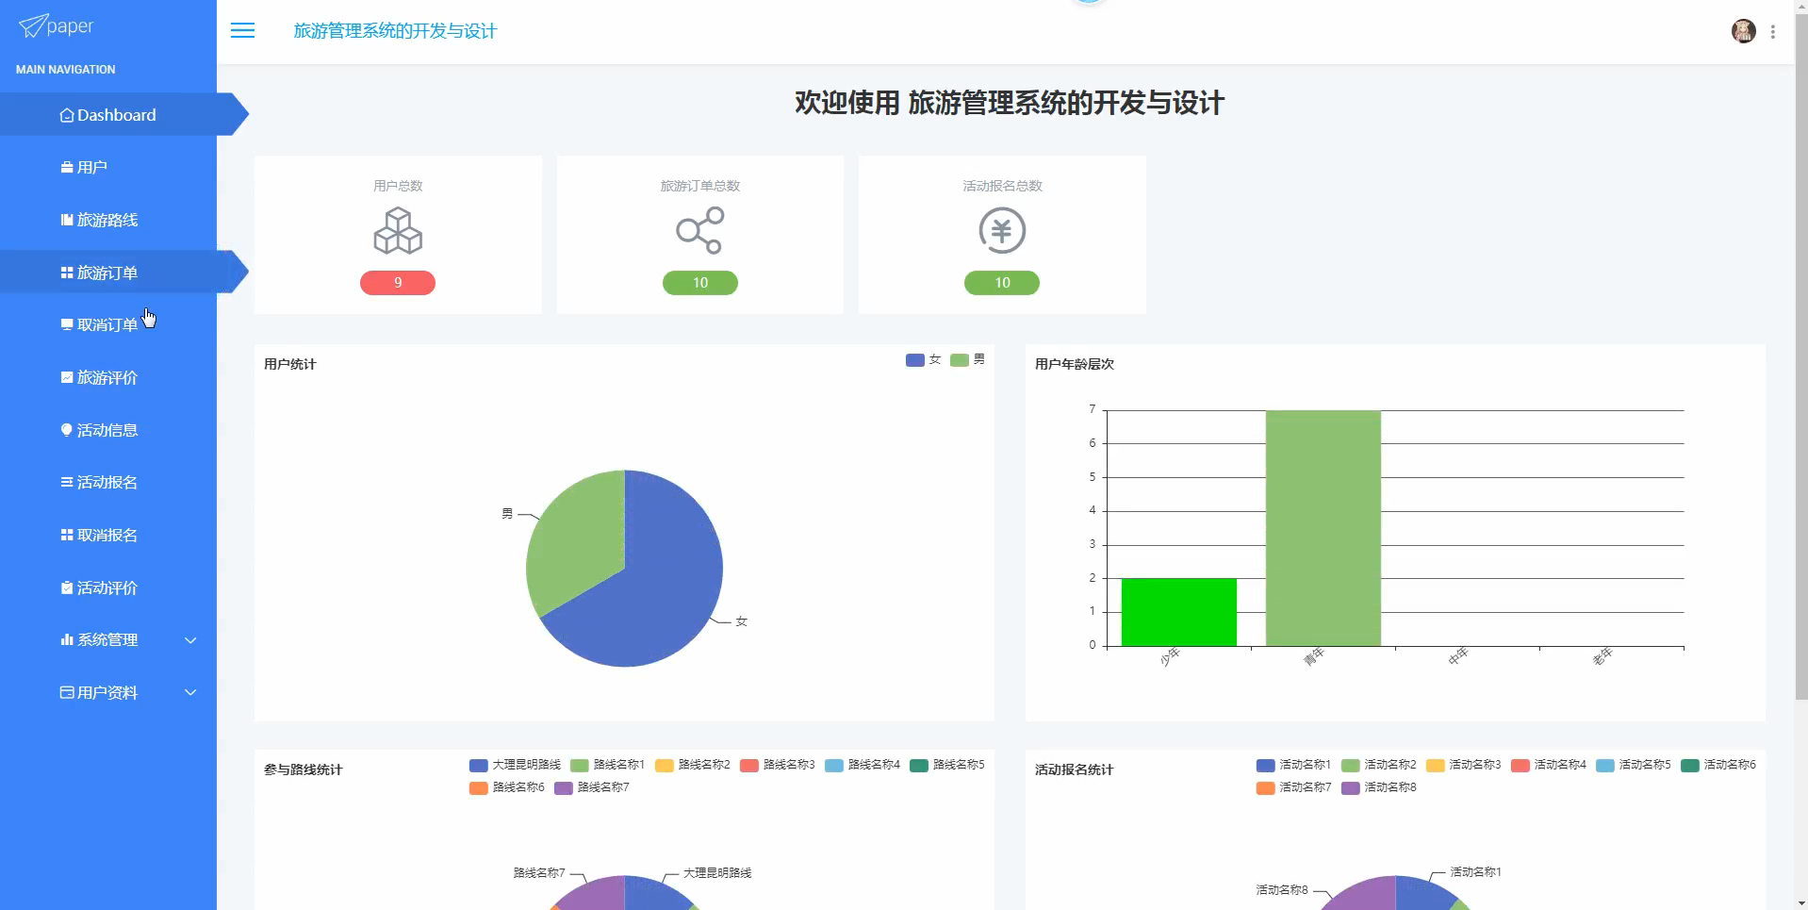Click the 参与路线统计 chart title

(x=304, y=769)
